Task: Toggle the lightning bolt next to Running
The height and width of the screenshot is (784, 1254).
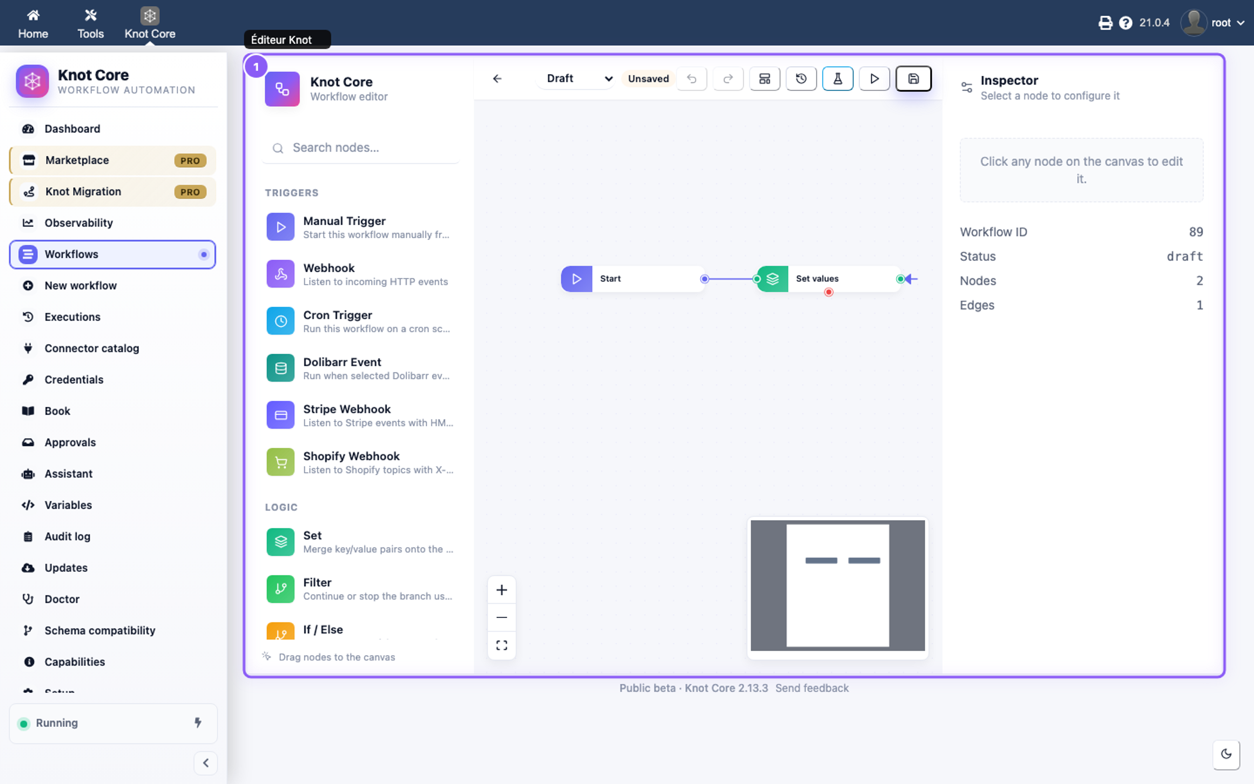Action: click(198, 723)
